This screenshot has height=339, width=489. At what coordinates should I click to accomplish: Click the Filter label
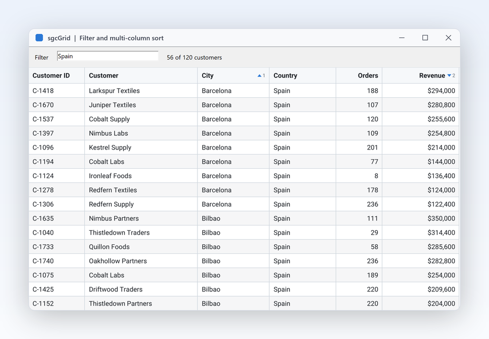[42, 58]
